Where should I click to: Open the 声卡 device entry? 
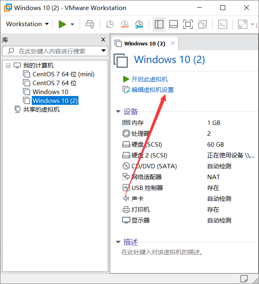point(138,199)
